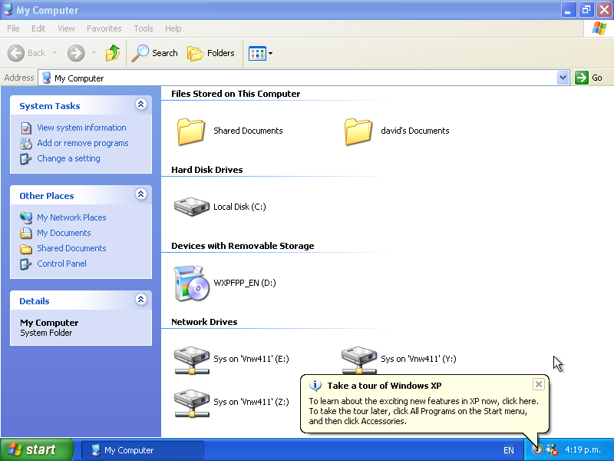The width and height of the screenshot is (614, 461).
Task: Click the tour tray icon in notification area
Action: coord(537,449)
